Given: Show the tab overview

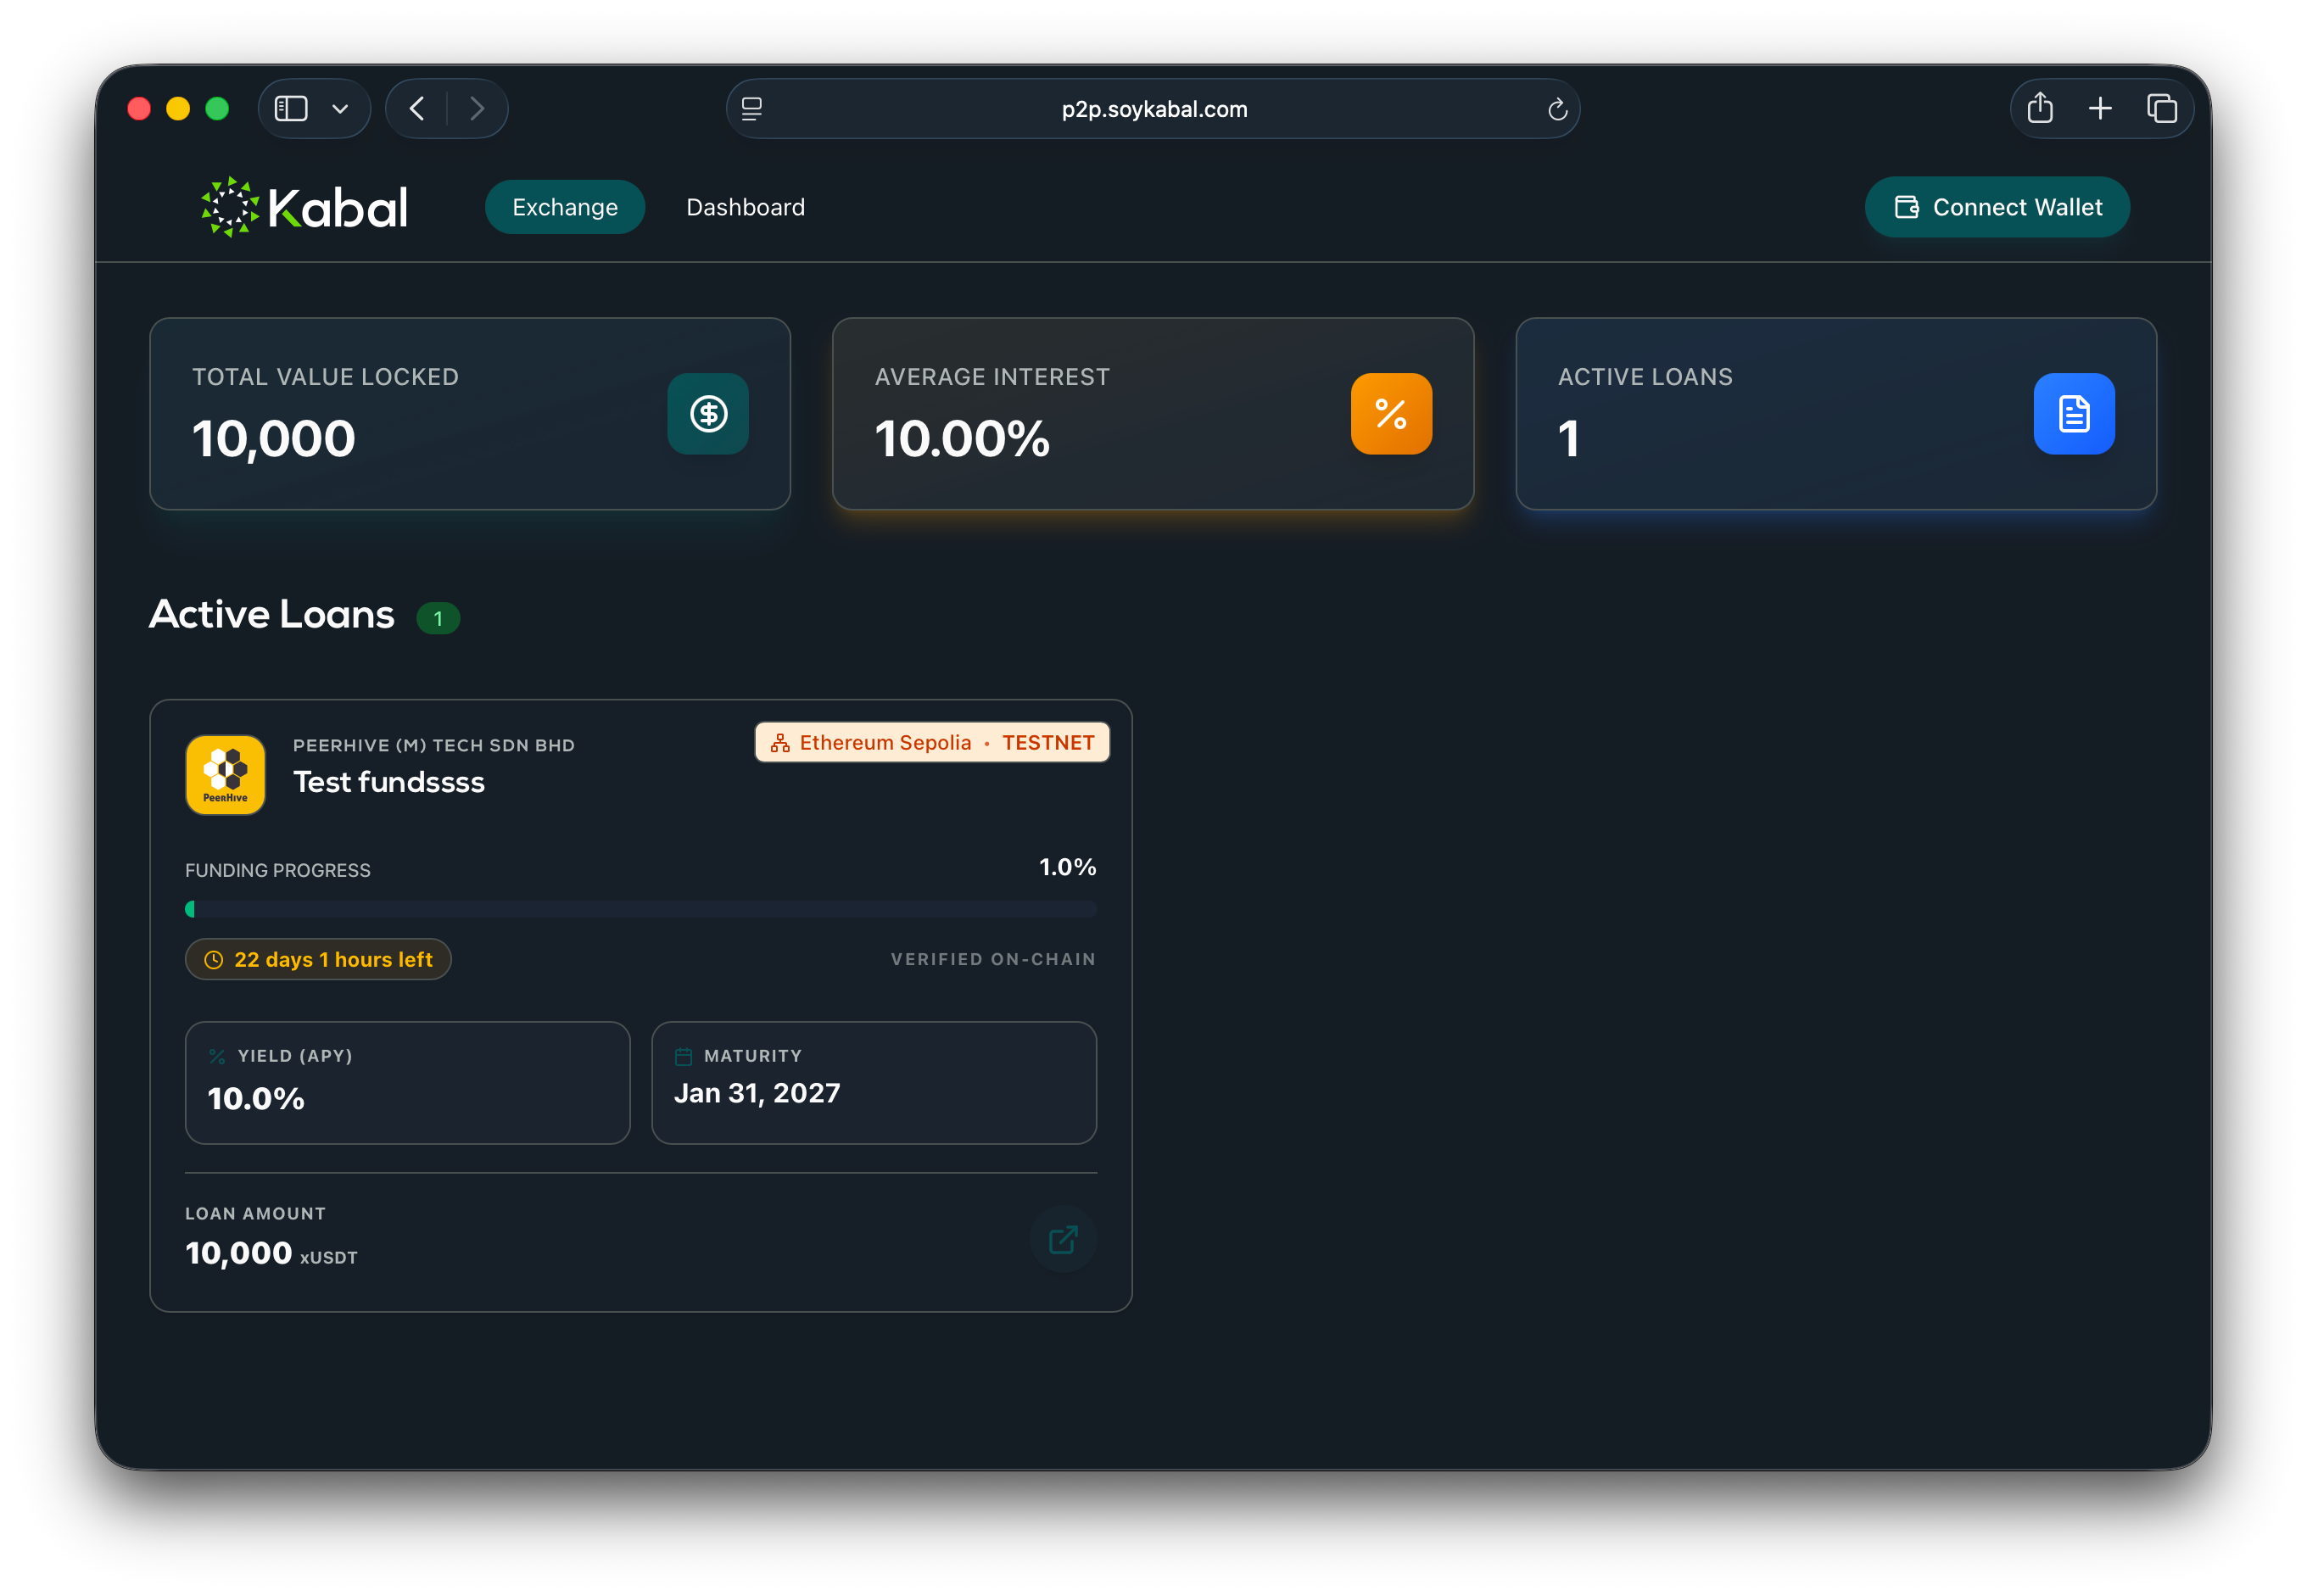Looking at the screenshot, I should pos(2161,108).
